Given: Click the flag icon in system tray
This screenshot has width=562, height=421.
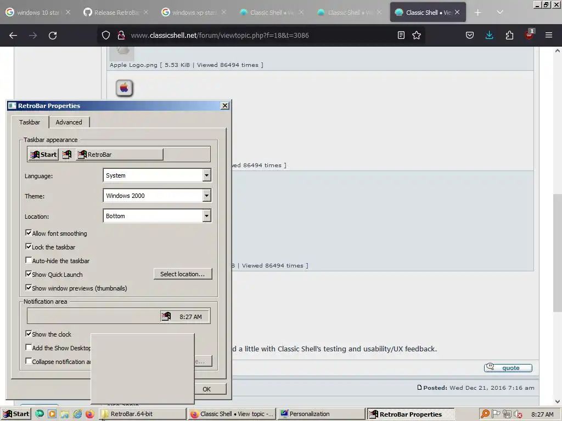Looking at the screenshot, I should coord(496,414).
